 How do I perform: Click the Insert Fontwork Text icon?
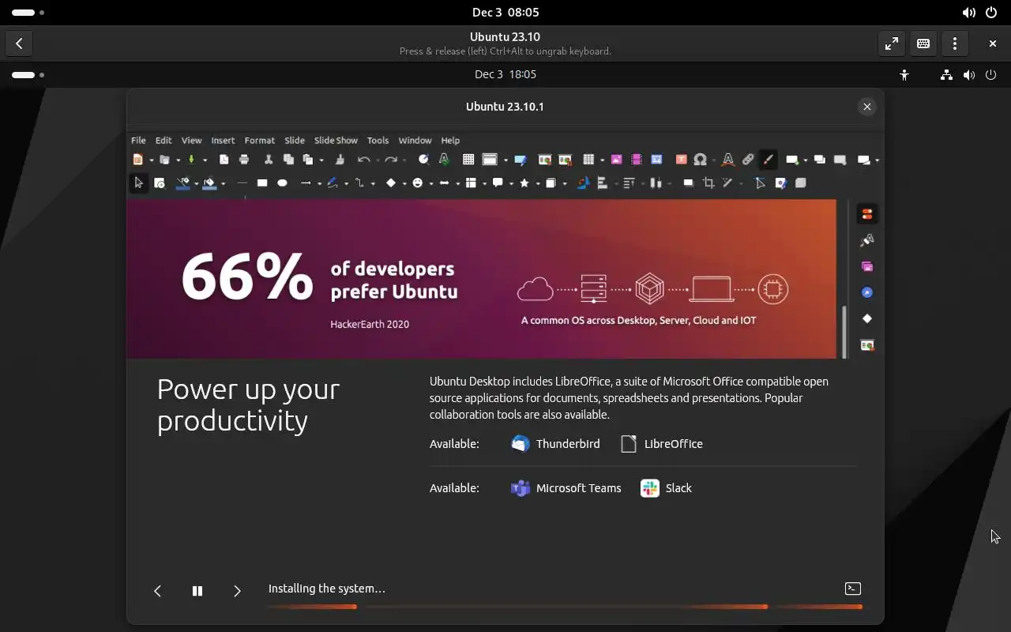coord(728,160)
